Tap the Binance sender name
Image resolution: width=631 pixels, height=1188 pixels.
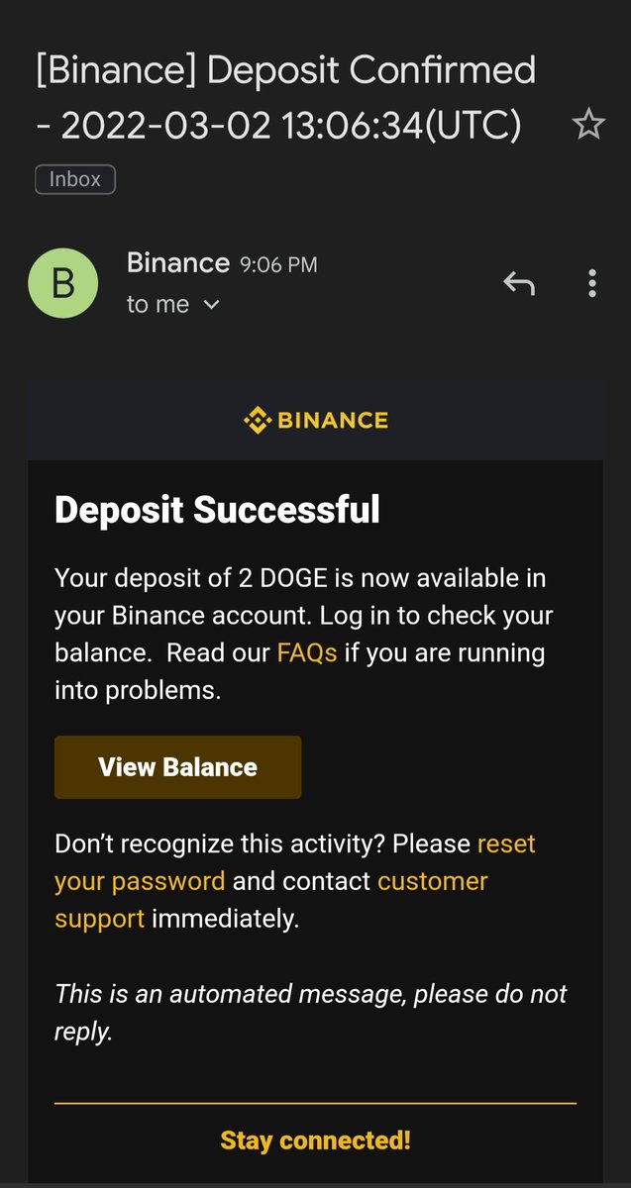[178, 262]
